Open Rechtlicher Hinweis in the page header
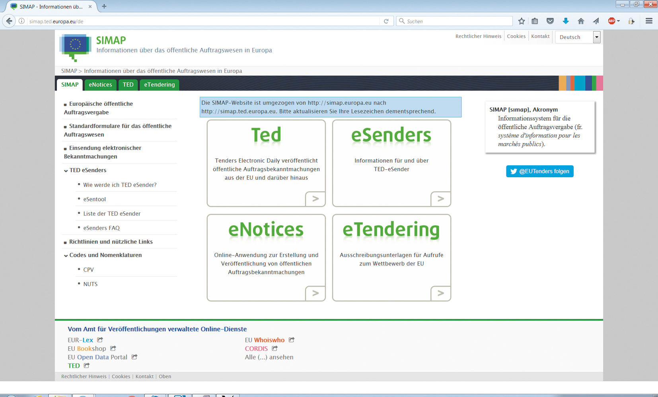Screen dimensions: 658x397 478,36
